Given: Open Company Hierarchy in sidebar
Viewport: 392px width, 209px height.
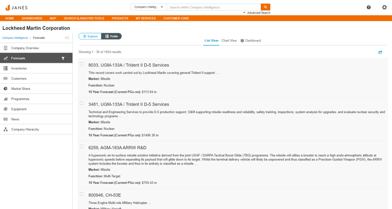Looking at the screenshot, I should click(36, 129).
